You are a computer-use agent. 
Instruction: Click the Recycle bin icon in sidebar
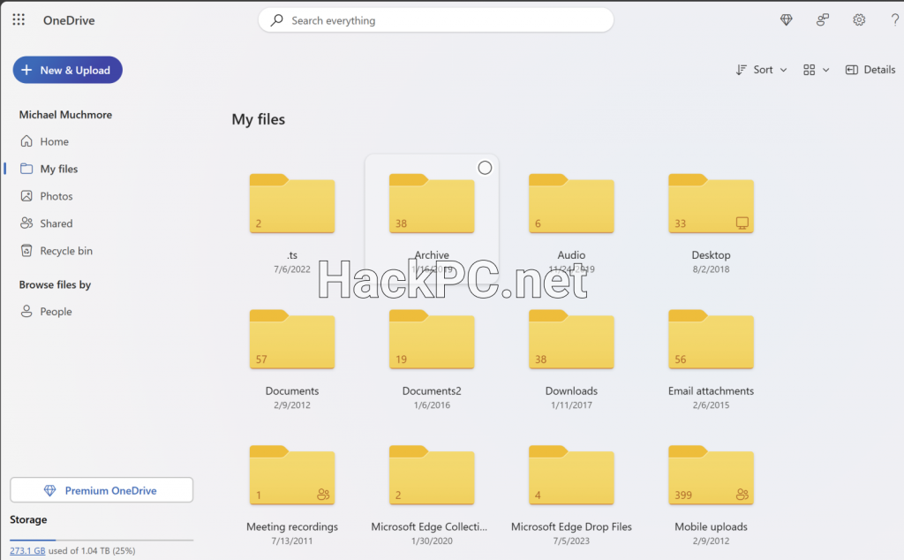point(26,250)
